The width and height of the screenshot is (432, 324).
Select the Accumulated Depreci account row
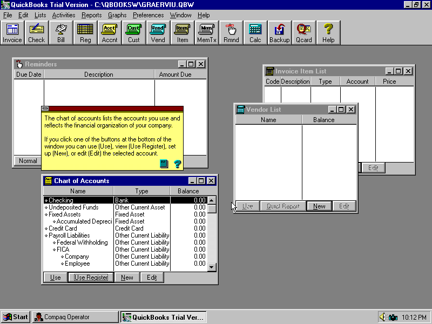[x=126, y=221]
